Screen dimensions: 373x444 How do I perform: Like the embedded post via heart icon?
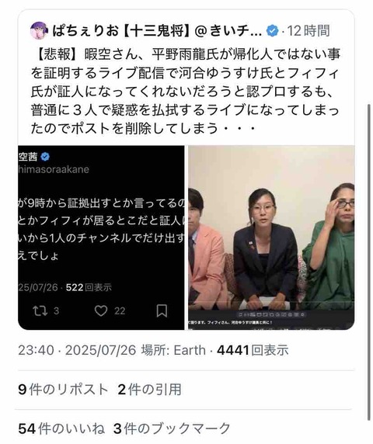(101, 310)
